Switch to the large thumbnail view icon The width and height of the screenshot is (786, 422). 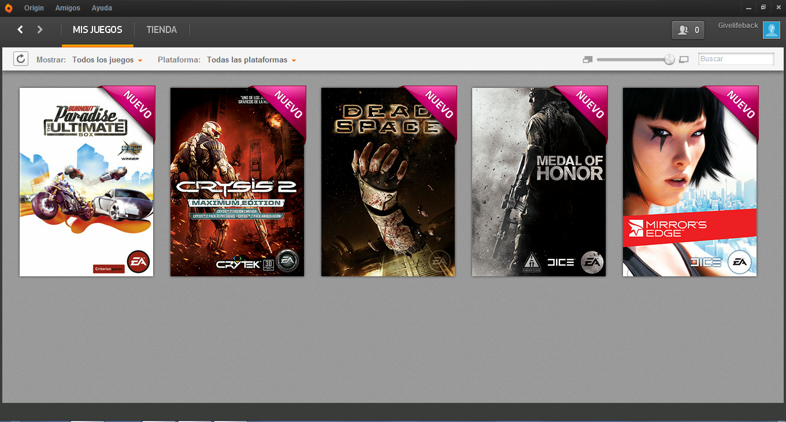pyautogui.click(x=684, y=60)
